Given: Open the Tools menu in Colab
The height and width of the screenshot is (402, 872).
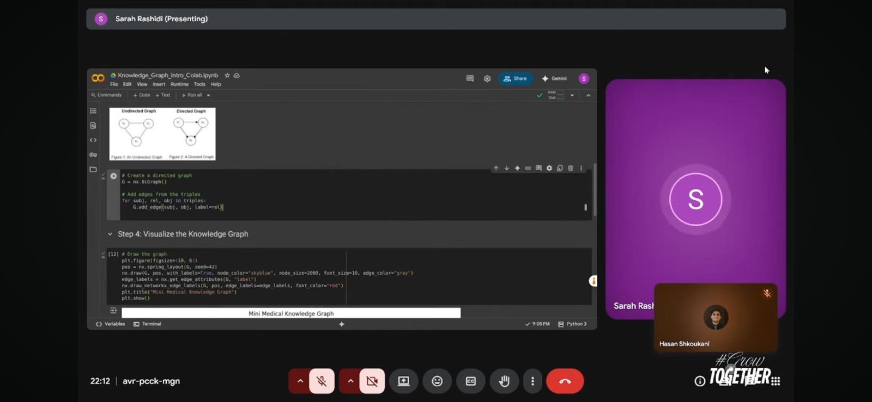Looking at the screenshot, I should tap(199, 84).
